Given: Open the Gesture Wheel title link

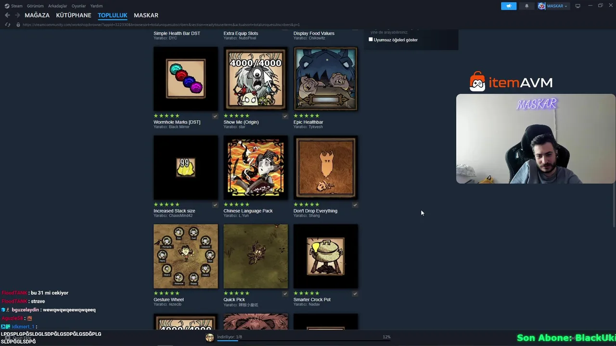Looking at the screenshot, I should click(x=168, y=299).
